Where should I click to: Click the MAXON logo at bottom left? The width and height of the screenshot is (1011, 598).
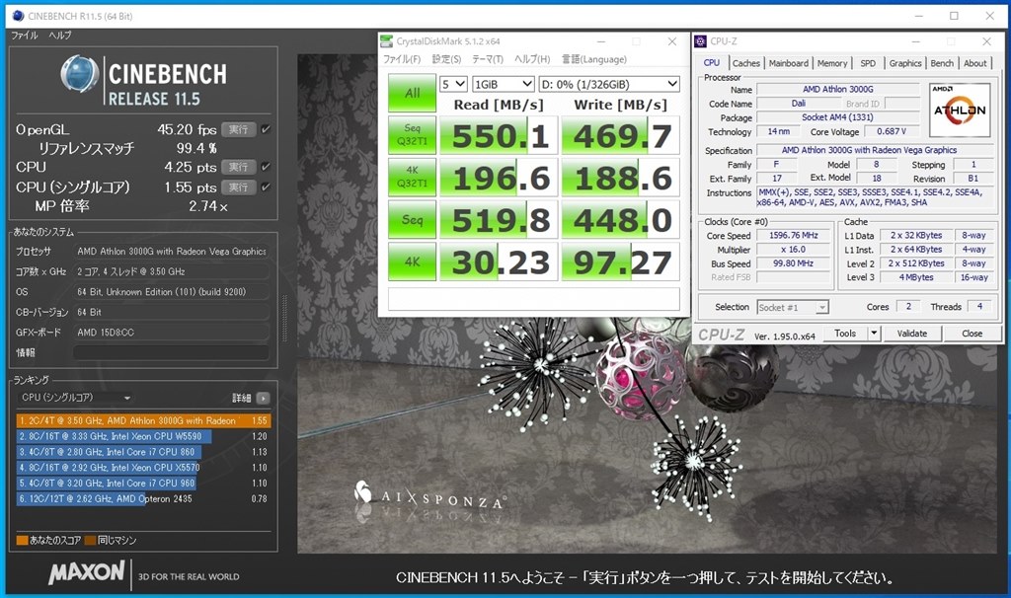click(x=87, y=572)
